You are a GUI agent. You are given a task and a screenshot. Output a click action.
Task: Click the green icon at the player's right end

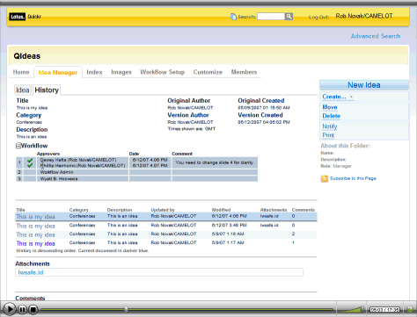point(410,309)
